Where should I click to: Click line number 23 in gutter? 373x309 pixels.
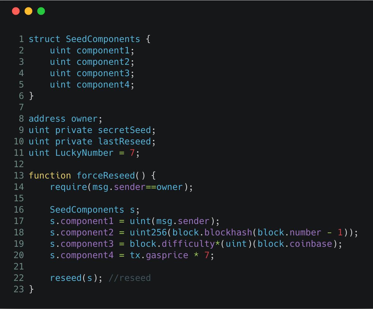[19, 289]
